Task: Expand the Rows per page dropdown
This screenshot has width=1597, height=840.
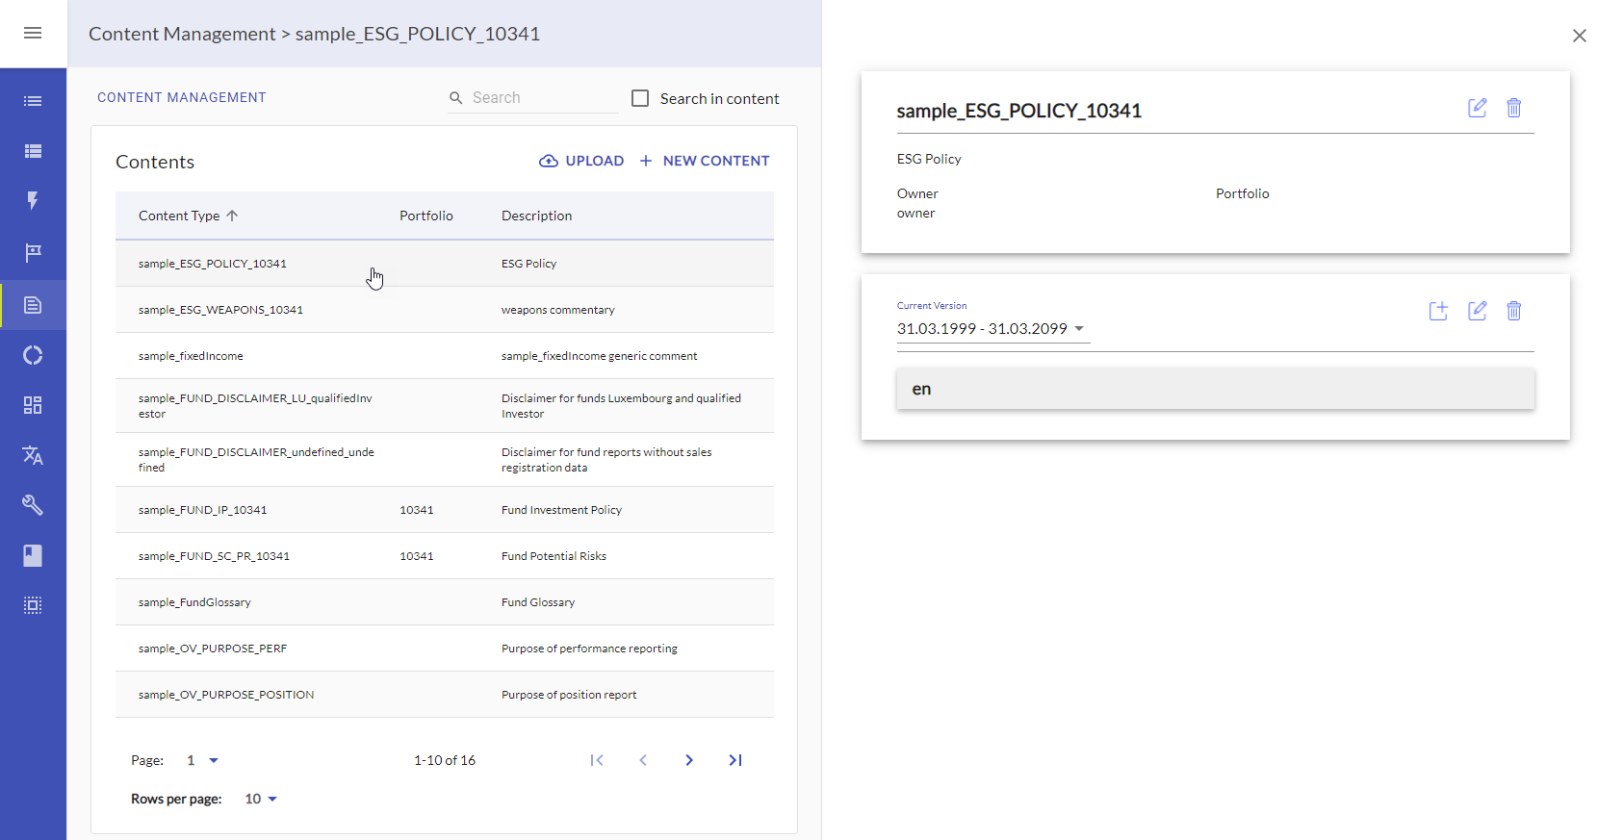Action: click(261, 799)
